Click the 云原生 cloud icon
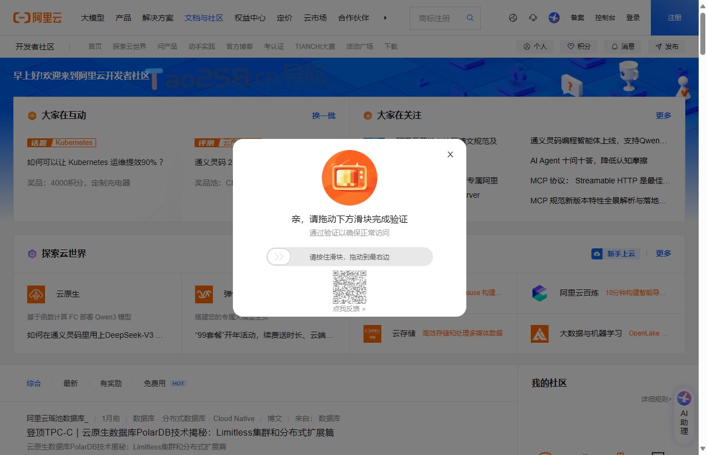The image size is (707, 455). 36,294
